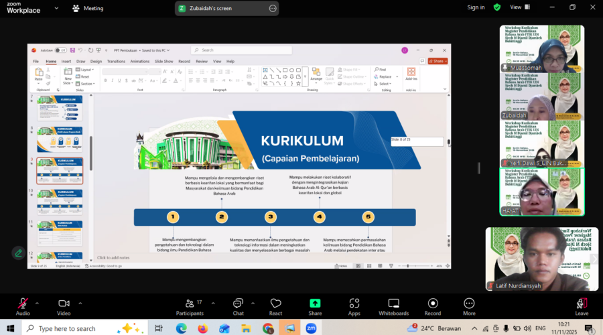The width and height of the screenshot is (603, 335).
Task: Toggle the camera with Video button
Action: point(64,306)
